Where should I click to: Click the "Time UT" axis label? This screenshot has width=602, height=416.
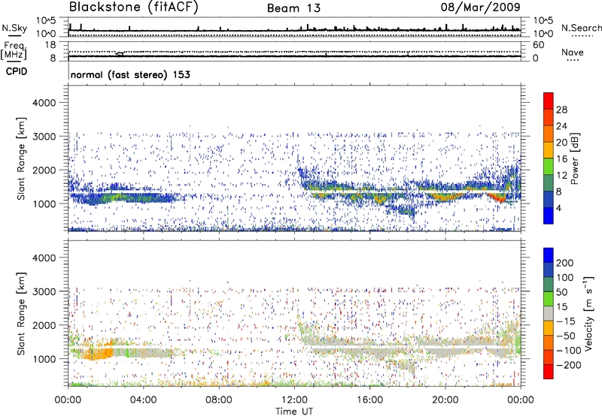294,411
